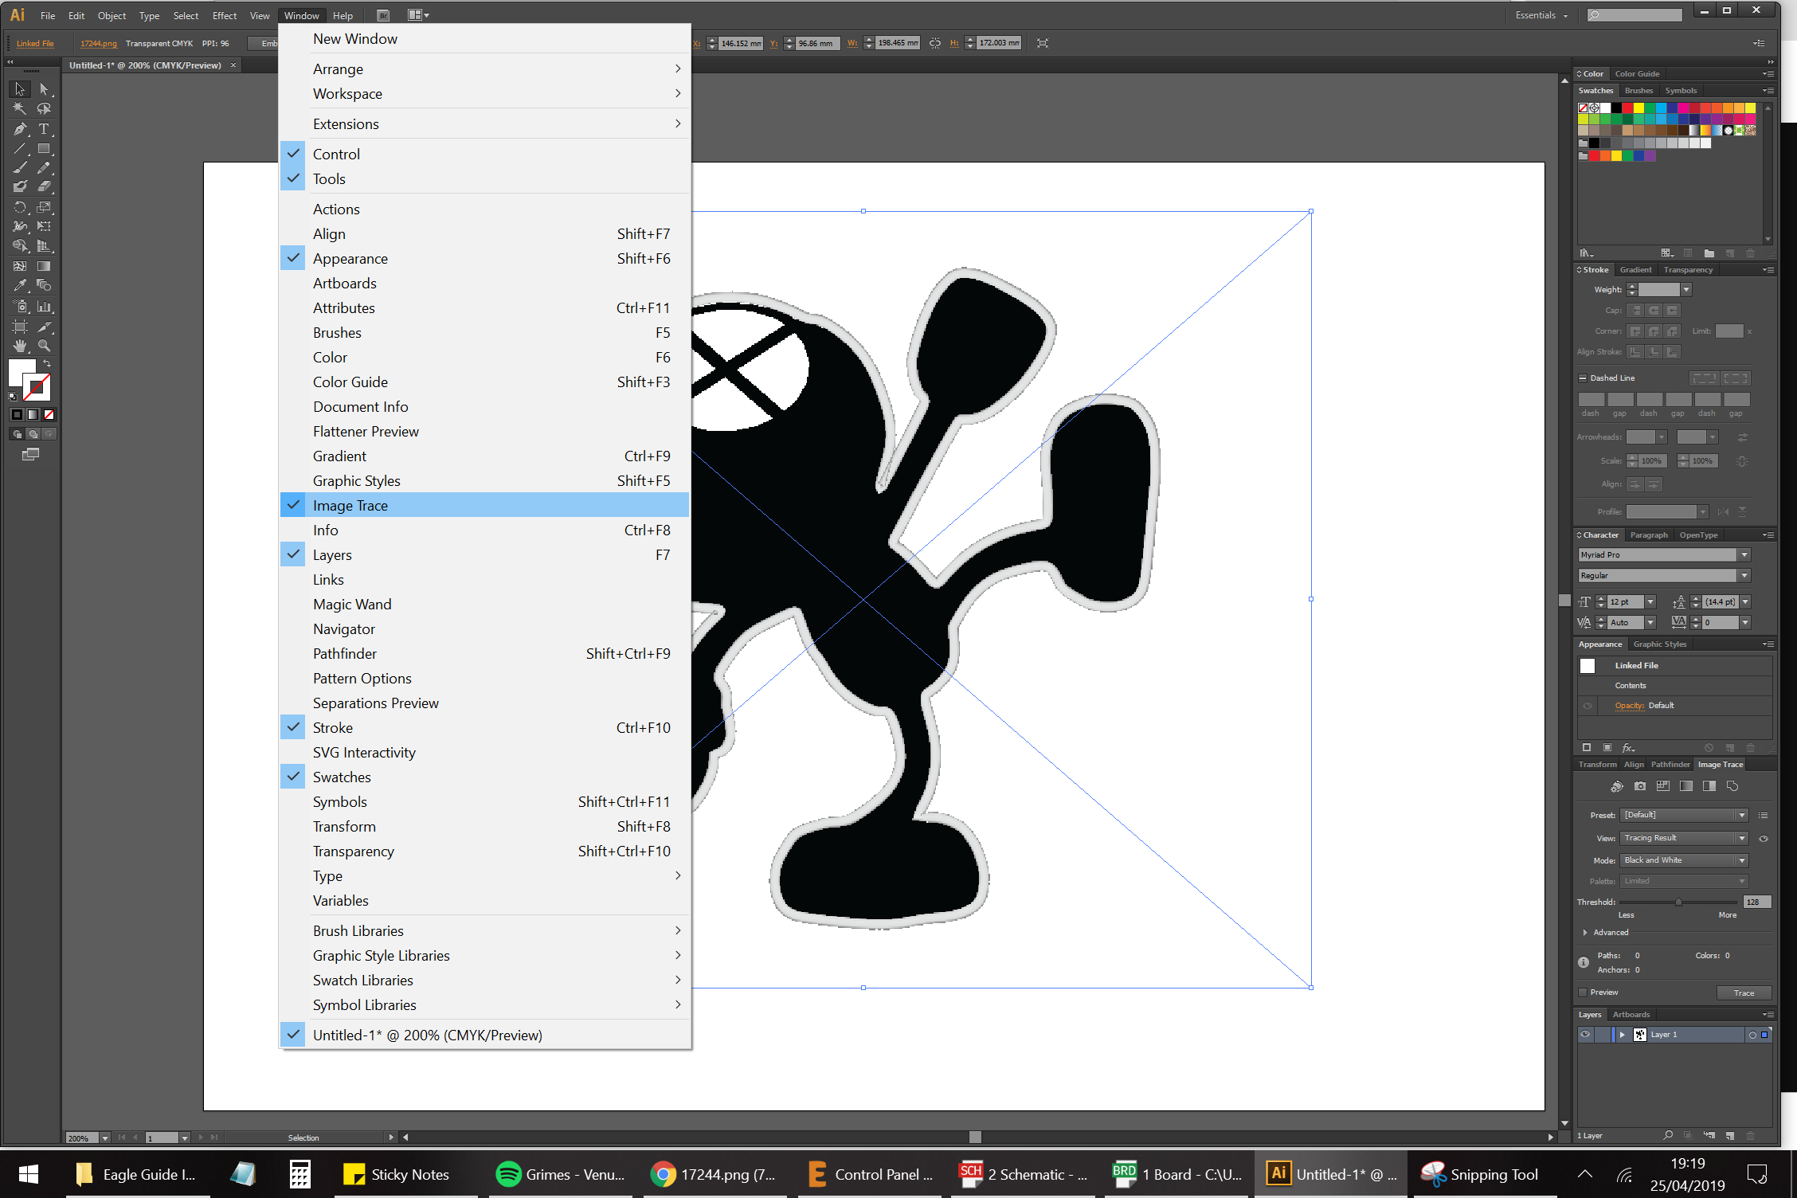This screenshot has height=1198, width=1797.
Task: Expand Layer 1 disclosure triangle
Action: [1622, 1035]
